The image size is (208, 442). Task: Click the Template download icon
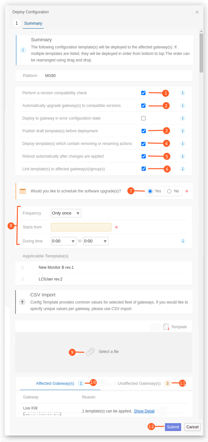click(x=166, y=327)
